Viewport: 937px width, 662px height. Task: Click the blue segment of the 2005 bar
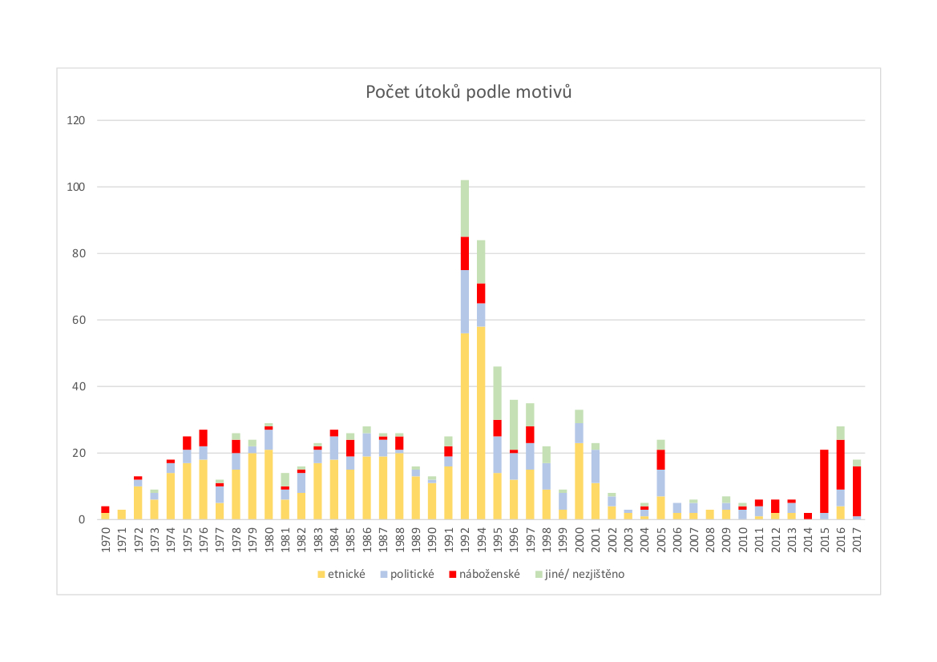point(661,482)
